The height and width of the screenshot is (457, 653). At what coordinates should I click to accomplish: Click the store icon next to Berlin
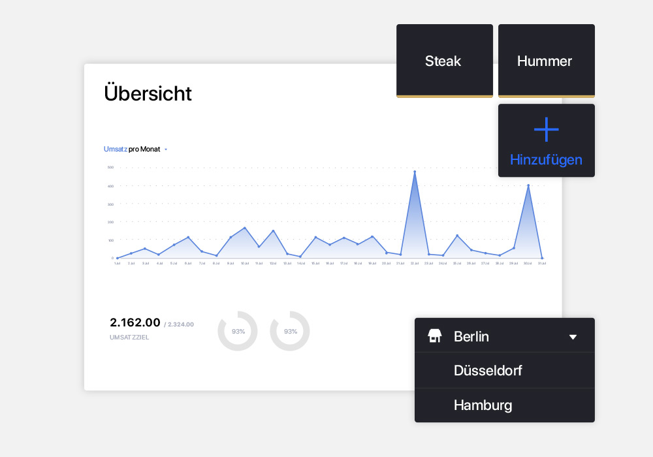click(434, 336)
